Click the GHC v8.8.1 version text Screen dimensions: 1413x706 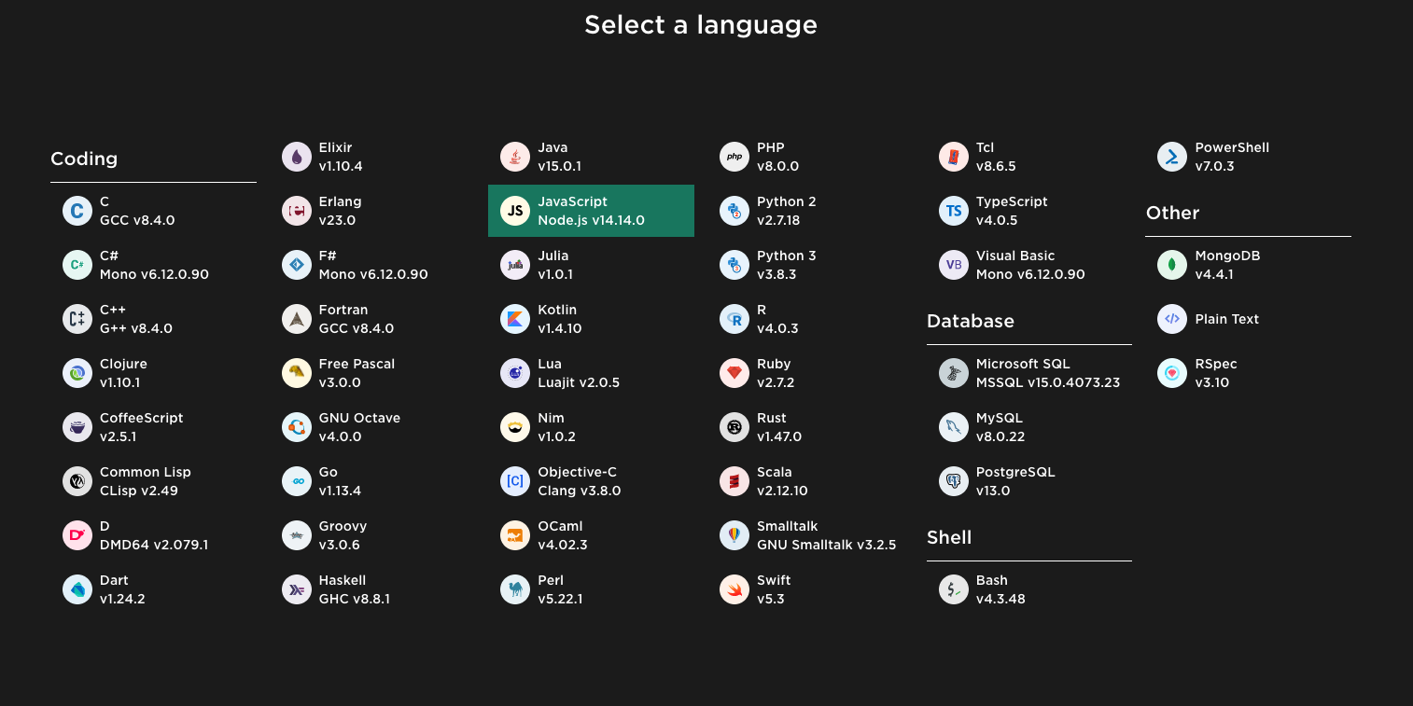355,599
